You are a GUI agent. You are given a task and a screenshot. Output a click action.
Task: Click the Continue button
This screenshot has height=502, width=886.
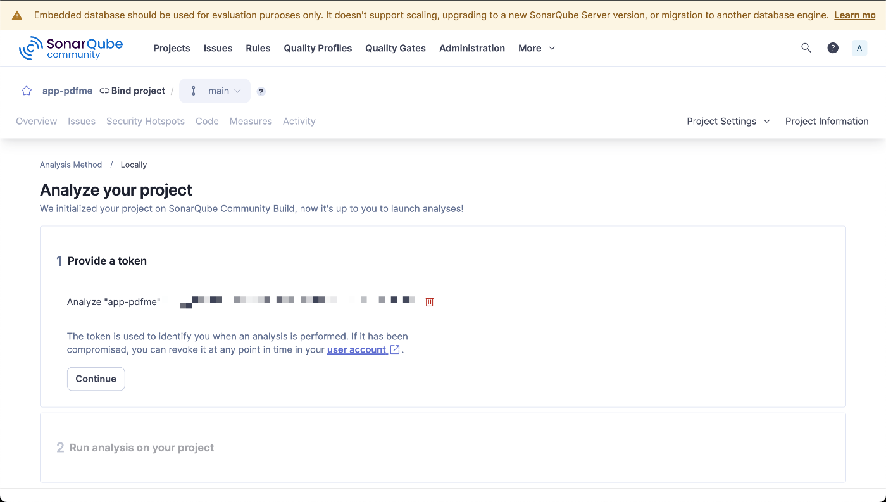[x=96, y=379]
